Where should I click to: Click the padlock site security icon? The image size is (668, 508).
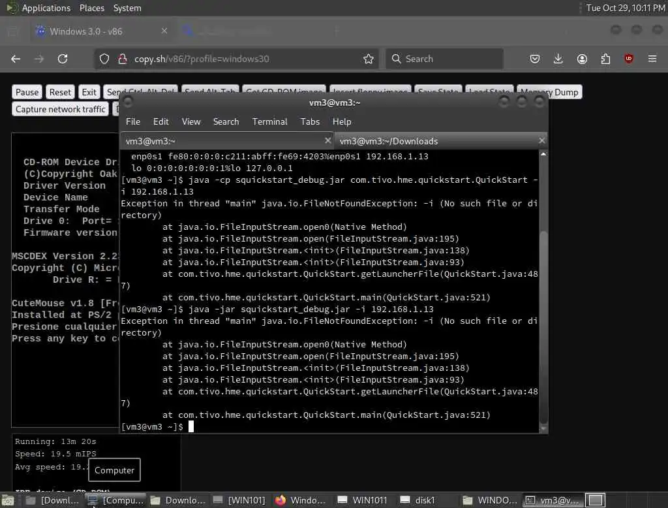coord(122,59)
